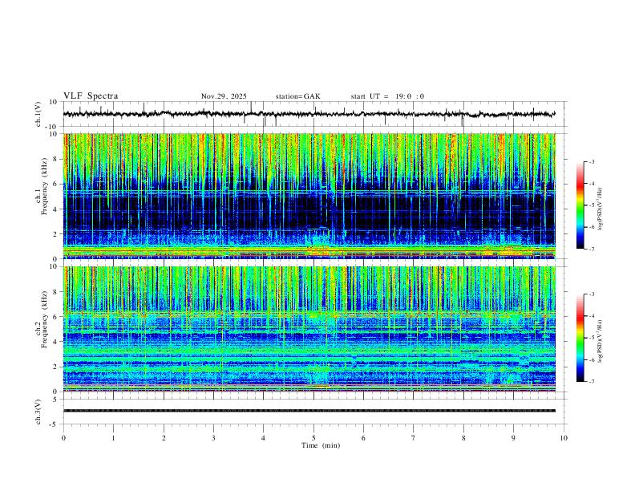635x491 pixels.
Task: Select the "start UT = 19:0 :0" text
Action: (387, 96)
